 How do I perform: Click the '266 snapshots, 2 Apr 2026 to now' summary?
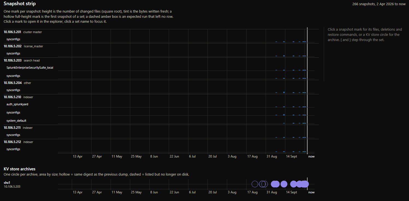[379, 4]
